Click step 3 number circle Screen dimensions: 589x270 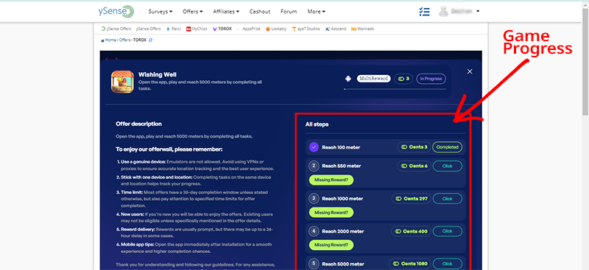click(314, 199)
